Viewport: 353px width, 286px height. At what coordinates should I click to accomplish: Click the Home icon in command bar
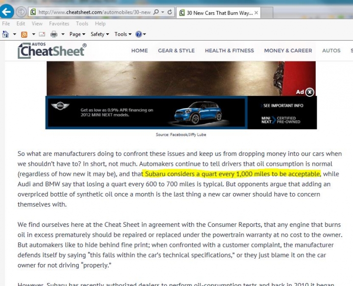click(5, 34)
